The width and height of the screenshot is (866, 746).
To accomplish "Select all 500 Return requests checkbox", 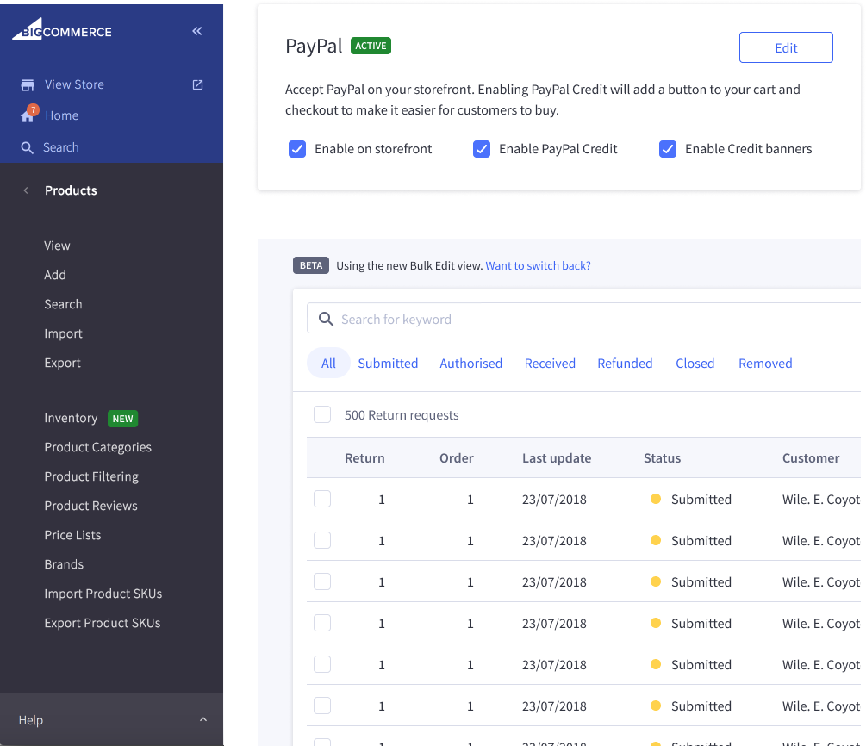I will 322,414.
